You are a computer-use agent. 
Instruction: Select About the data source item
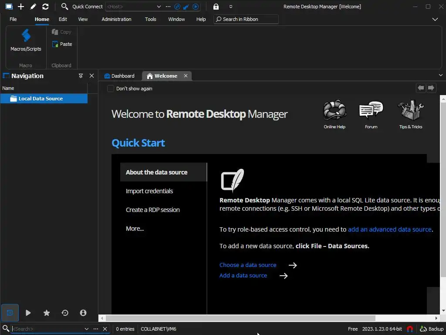[164, 172]
